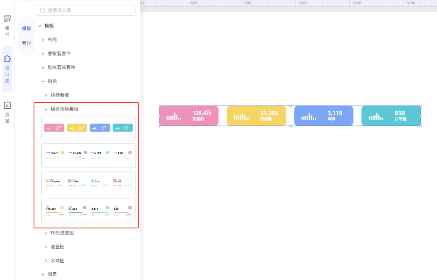Expand the 油量图 chevron

point(46,247)
